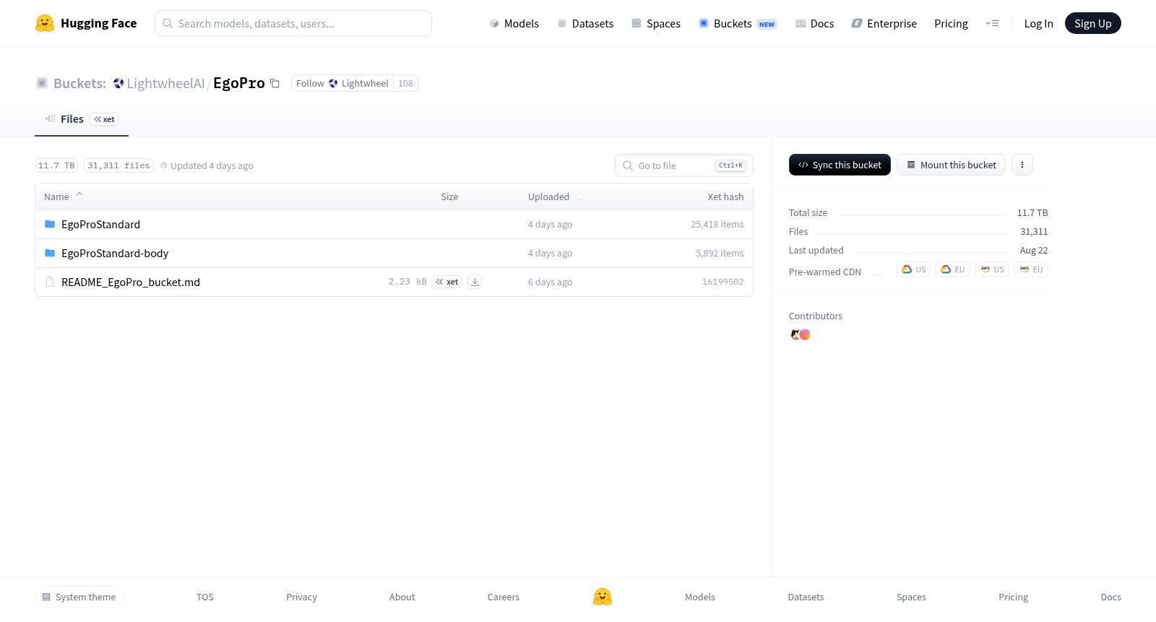This screenshot has height=622, width=1156.
Task: Click the AWS US CDN badge
Action: [992, 269]
